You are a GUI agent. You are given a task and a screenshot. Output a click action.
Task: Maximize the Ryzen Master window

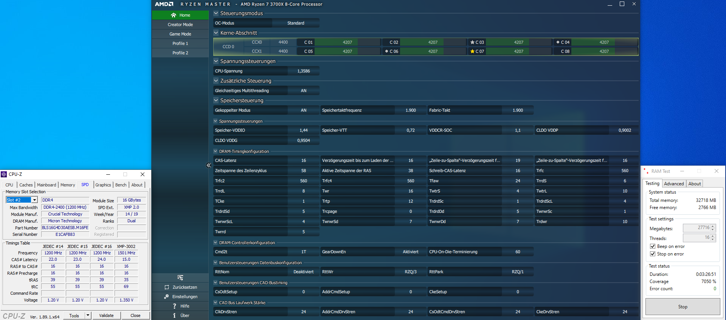click(x=622, y=4)
